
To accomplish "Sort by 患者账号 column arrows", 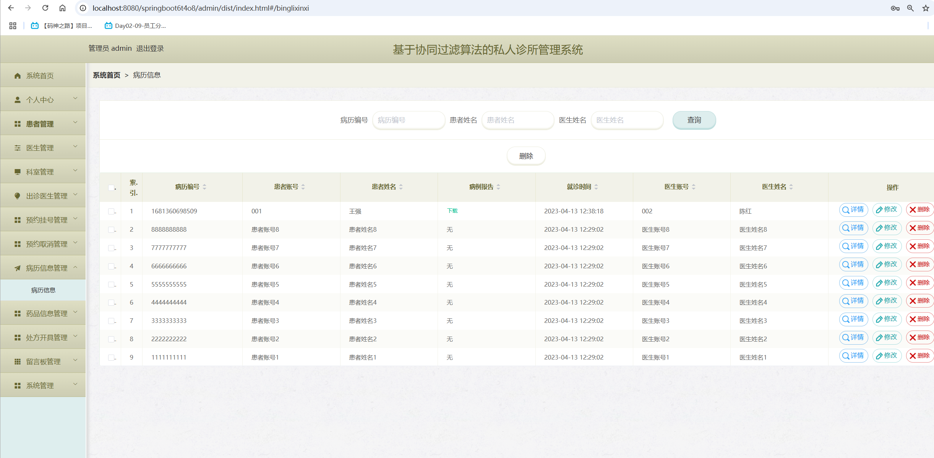I will coord(303,187).
